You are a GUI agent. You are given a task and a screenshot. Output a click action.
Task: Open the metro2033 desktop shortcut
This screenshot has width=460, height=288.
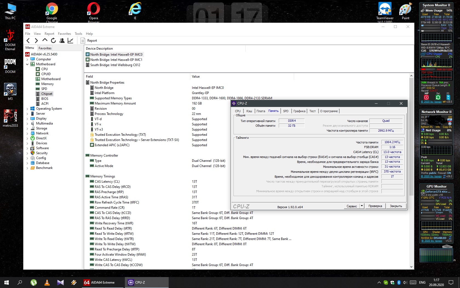coord(10,118)
